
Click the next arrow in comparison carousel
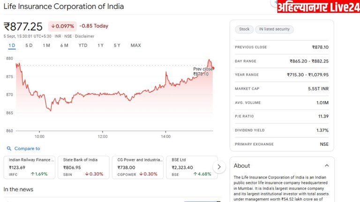(x=219, y=167)
